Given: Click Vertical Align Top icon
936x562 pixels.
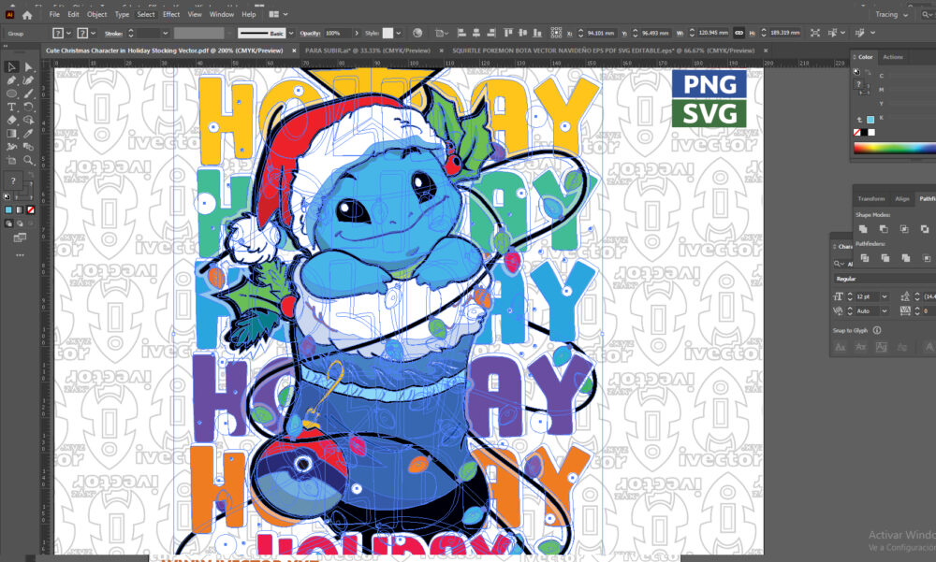Looking at the screenshot, I should tap(508, 33).
